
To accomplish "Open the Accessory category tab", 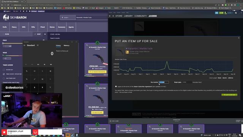I will (62, 27).
